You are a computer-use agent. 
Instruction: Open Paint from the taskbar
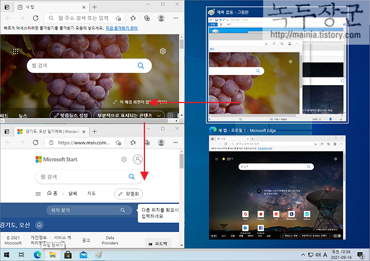coord(98,254)
